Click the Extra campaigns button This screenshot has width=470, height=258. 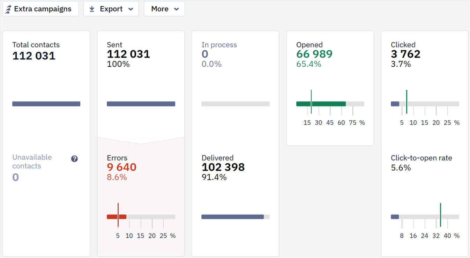pyautogui.click(x=40, y=9)
